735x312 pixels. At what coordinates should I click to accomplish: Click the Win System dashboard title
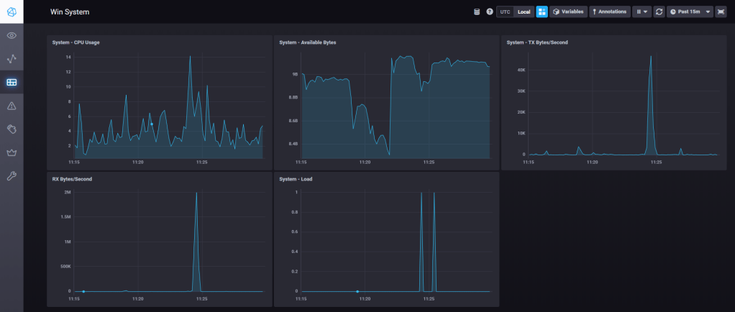[70, 12]
